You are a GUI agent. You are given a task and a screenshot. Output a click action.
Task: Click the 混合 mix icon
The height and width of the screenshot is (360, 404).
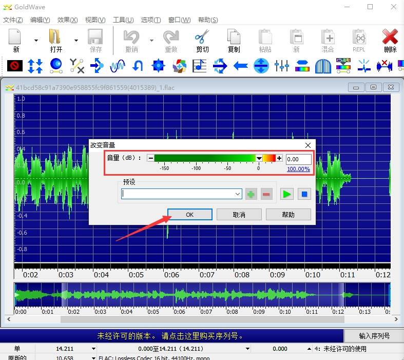[x=328, y=37]
